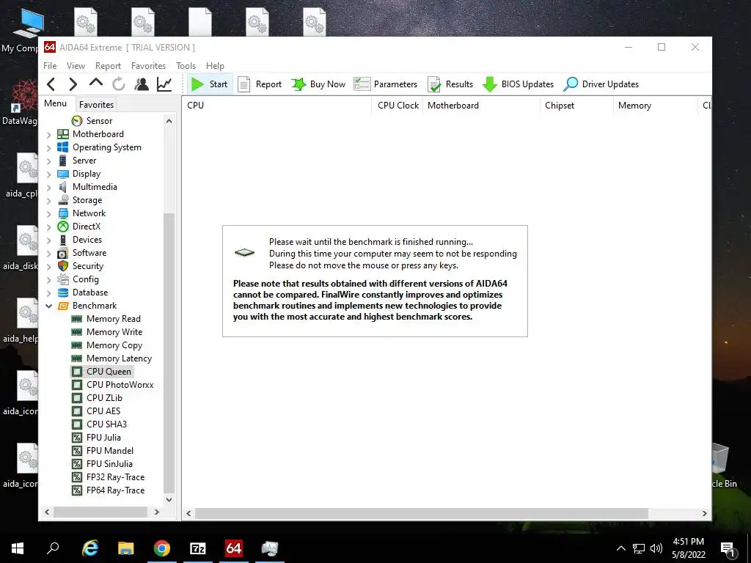Screen dimensions: 751x563
Task: Select the Config gear icon
Action: click(x=63, y=279)
